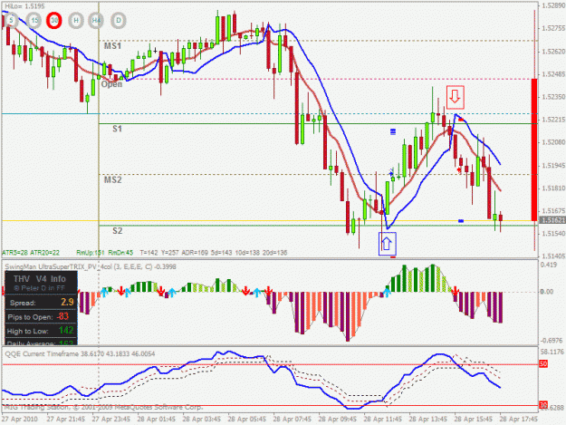
Task: Click the small blue dash marker near S2 line
Action: (x=461, y=220)
